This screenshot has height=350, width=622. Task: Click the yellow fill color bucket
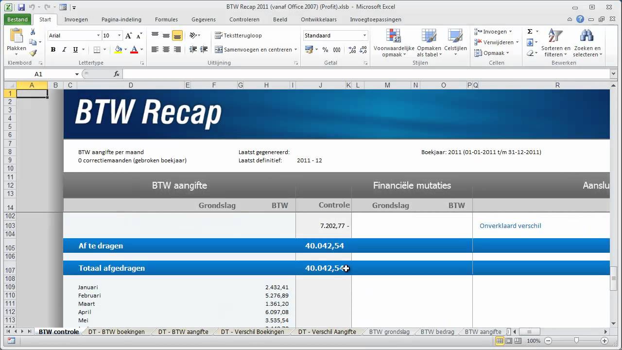click(119, 50)
